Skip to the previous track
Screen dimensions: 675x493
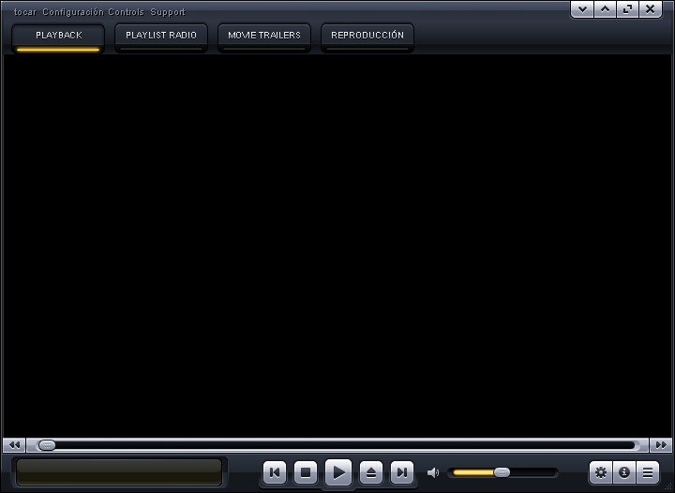[275, 472]
